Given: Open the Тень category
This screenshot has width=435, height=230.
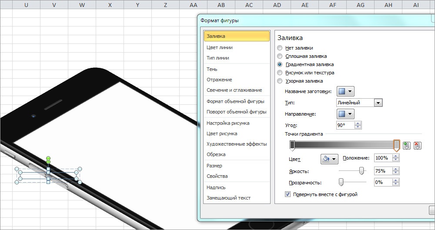Looking at the screenshot, I should point(237,69).
